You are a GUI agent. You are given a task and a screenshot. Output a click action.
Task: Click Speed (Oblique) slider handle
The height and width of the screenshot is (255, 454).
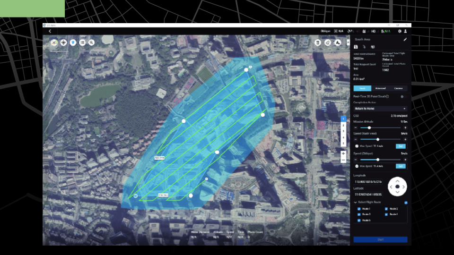(x=378, y=160)
